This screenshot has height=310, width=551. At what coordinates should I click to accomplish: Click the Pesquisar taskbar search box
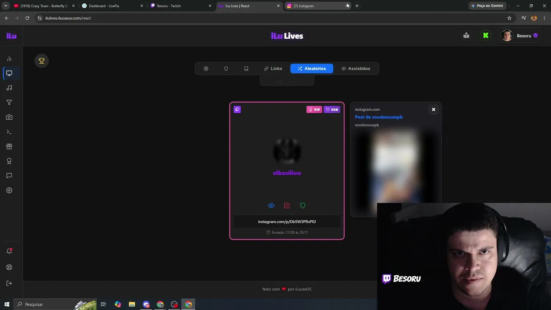(55, 304)
